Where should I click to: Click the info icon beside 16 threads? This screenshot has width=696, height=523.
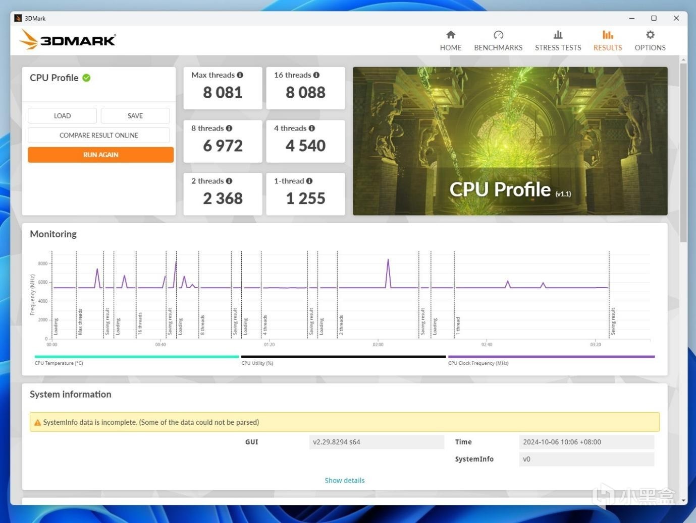click(x=316, y=75)
